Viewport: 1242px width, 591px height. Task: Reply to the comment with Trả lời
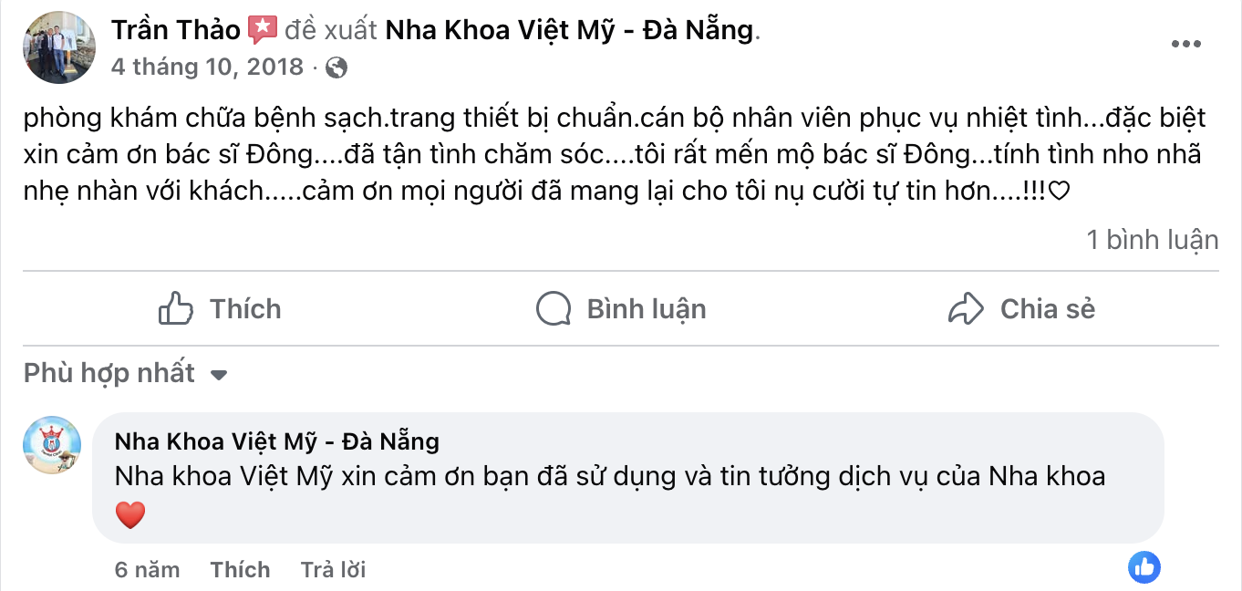click(x=332, y=569)
